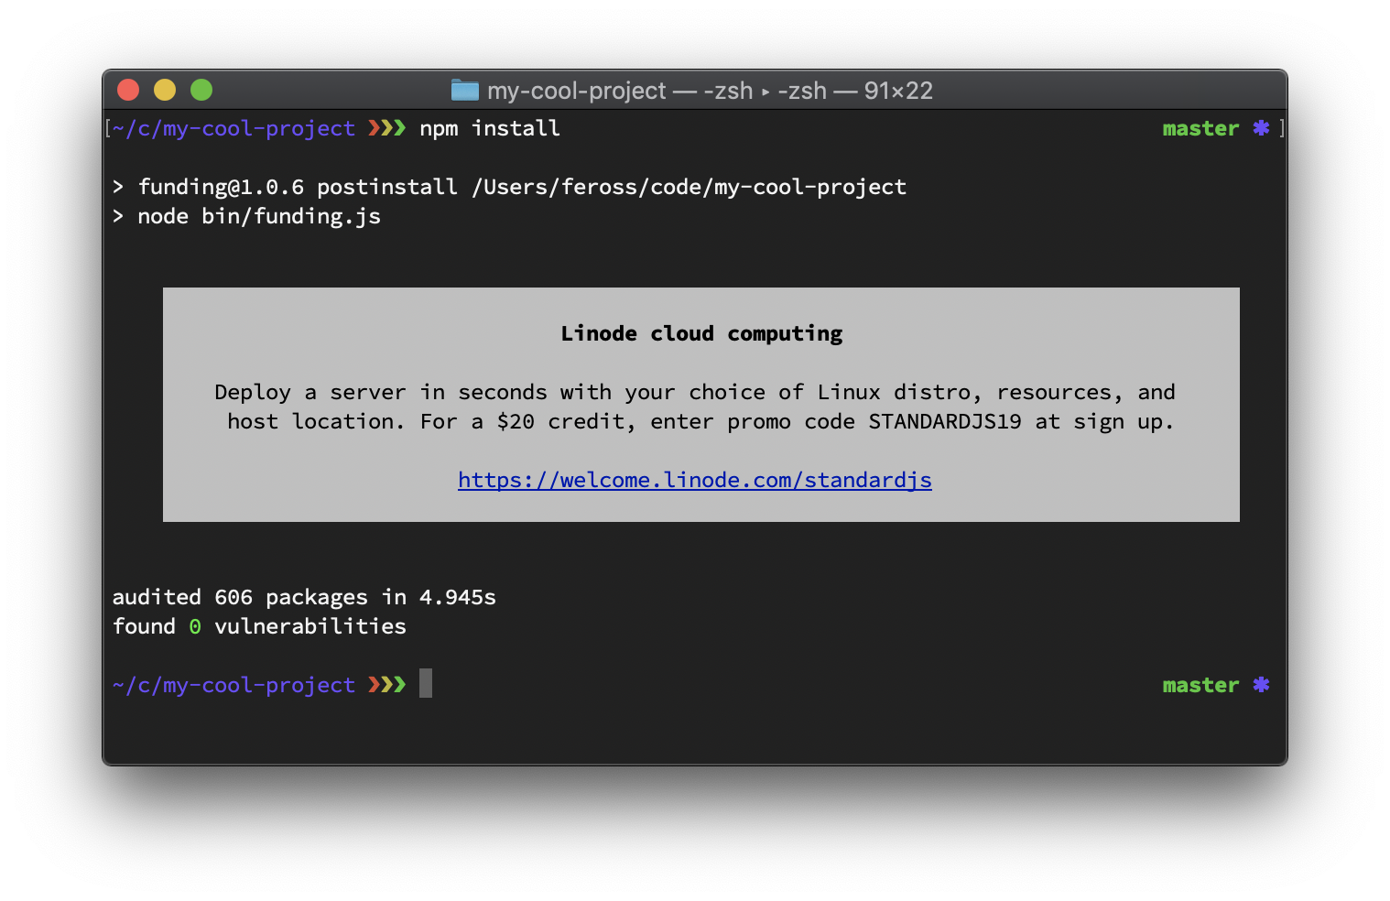Click the ~/c/my-cool-project path on bottom prompt

[233, 685]
